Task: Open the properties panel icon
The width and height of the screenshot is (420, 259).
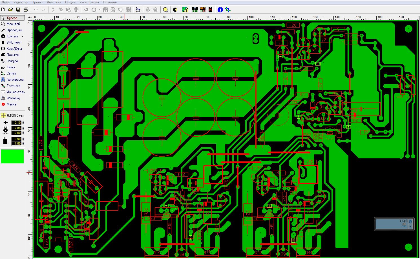Action: point(185,10)
